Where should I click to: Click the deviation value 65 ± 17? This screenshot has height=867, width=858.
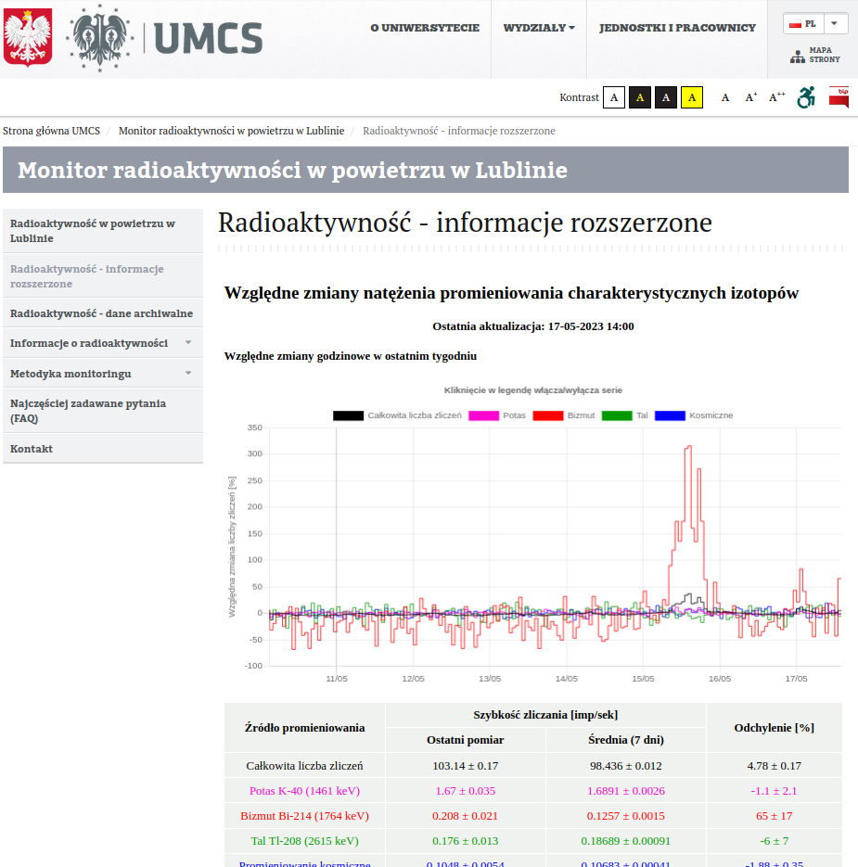click(x=774, y=816)
